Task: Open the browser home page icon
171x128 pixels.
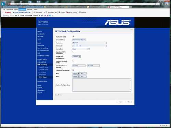Action: [162, 4]
